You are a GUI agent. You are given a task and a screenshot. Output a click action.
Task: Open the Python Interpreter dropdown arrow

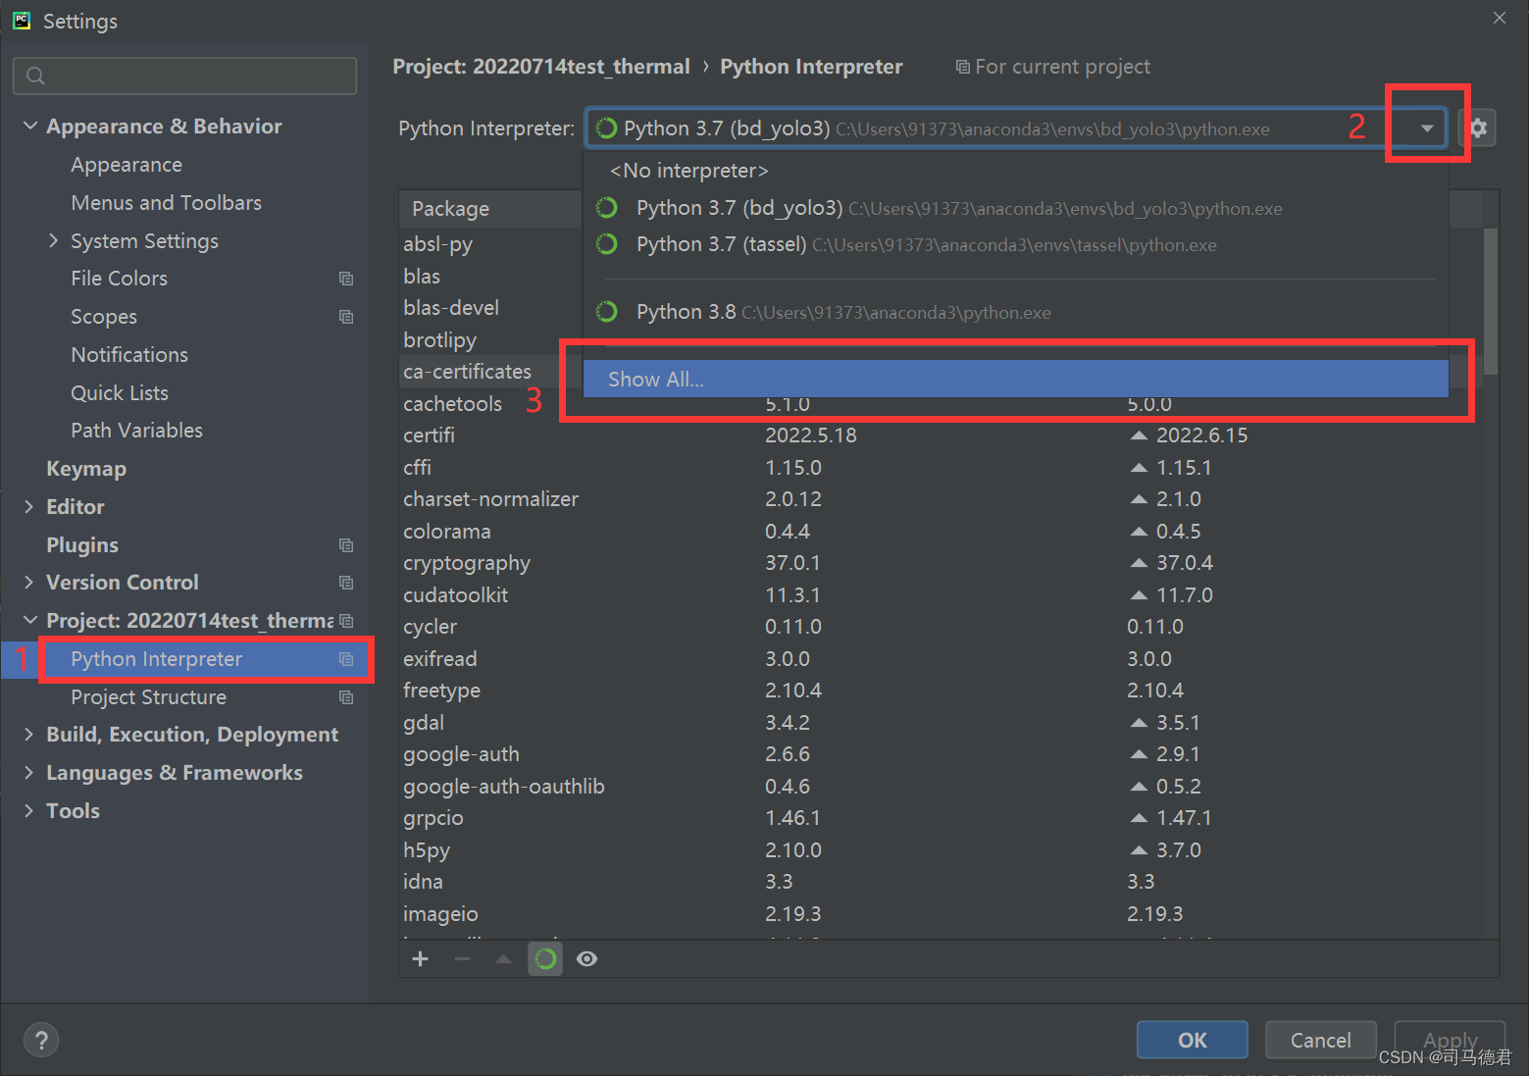point(1427,128)
